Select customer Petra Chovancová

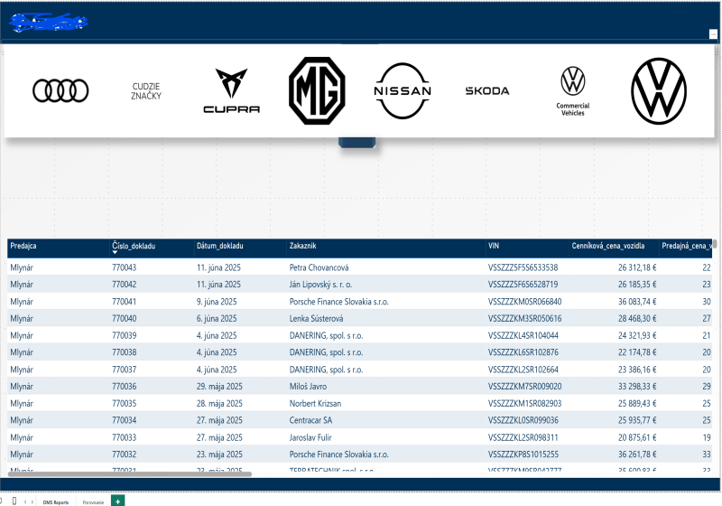(x=319, y=267)
